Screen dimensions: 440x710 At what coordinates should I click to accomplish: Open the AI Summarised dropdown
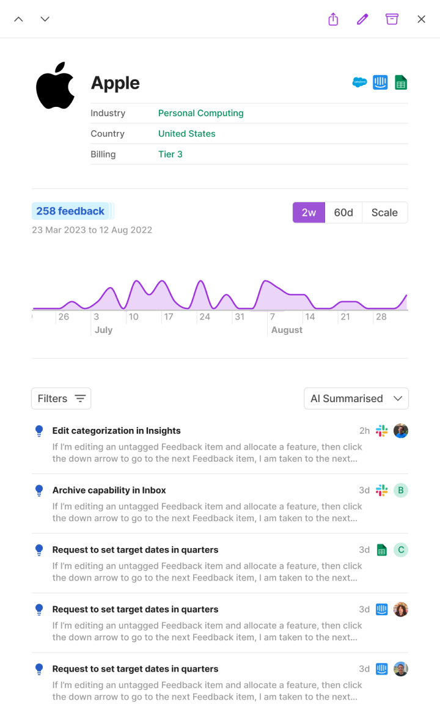(x=356, y=398)
